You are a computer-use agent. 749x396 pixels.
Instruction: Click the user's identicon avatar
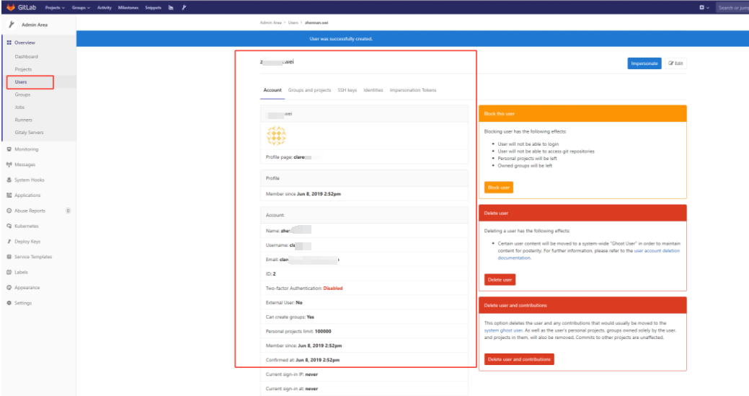tap(276, 136)
